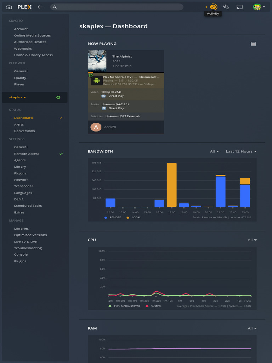Open Webhooks settings
This screenshot has width=272, height=363.
point(23,49)
